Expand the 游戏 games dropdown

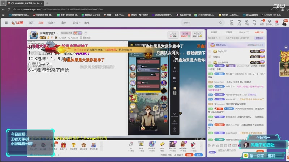(76, 23)
